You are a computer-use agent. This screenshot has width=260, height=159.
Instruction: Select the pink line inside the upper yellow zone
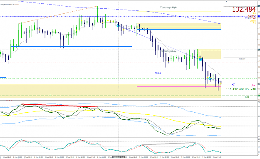(179, 27)
